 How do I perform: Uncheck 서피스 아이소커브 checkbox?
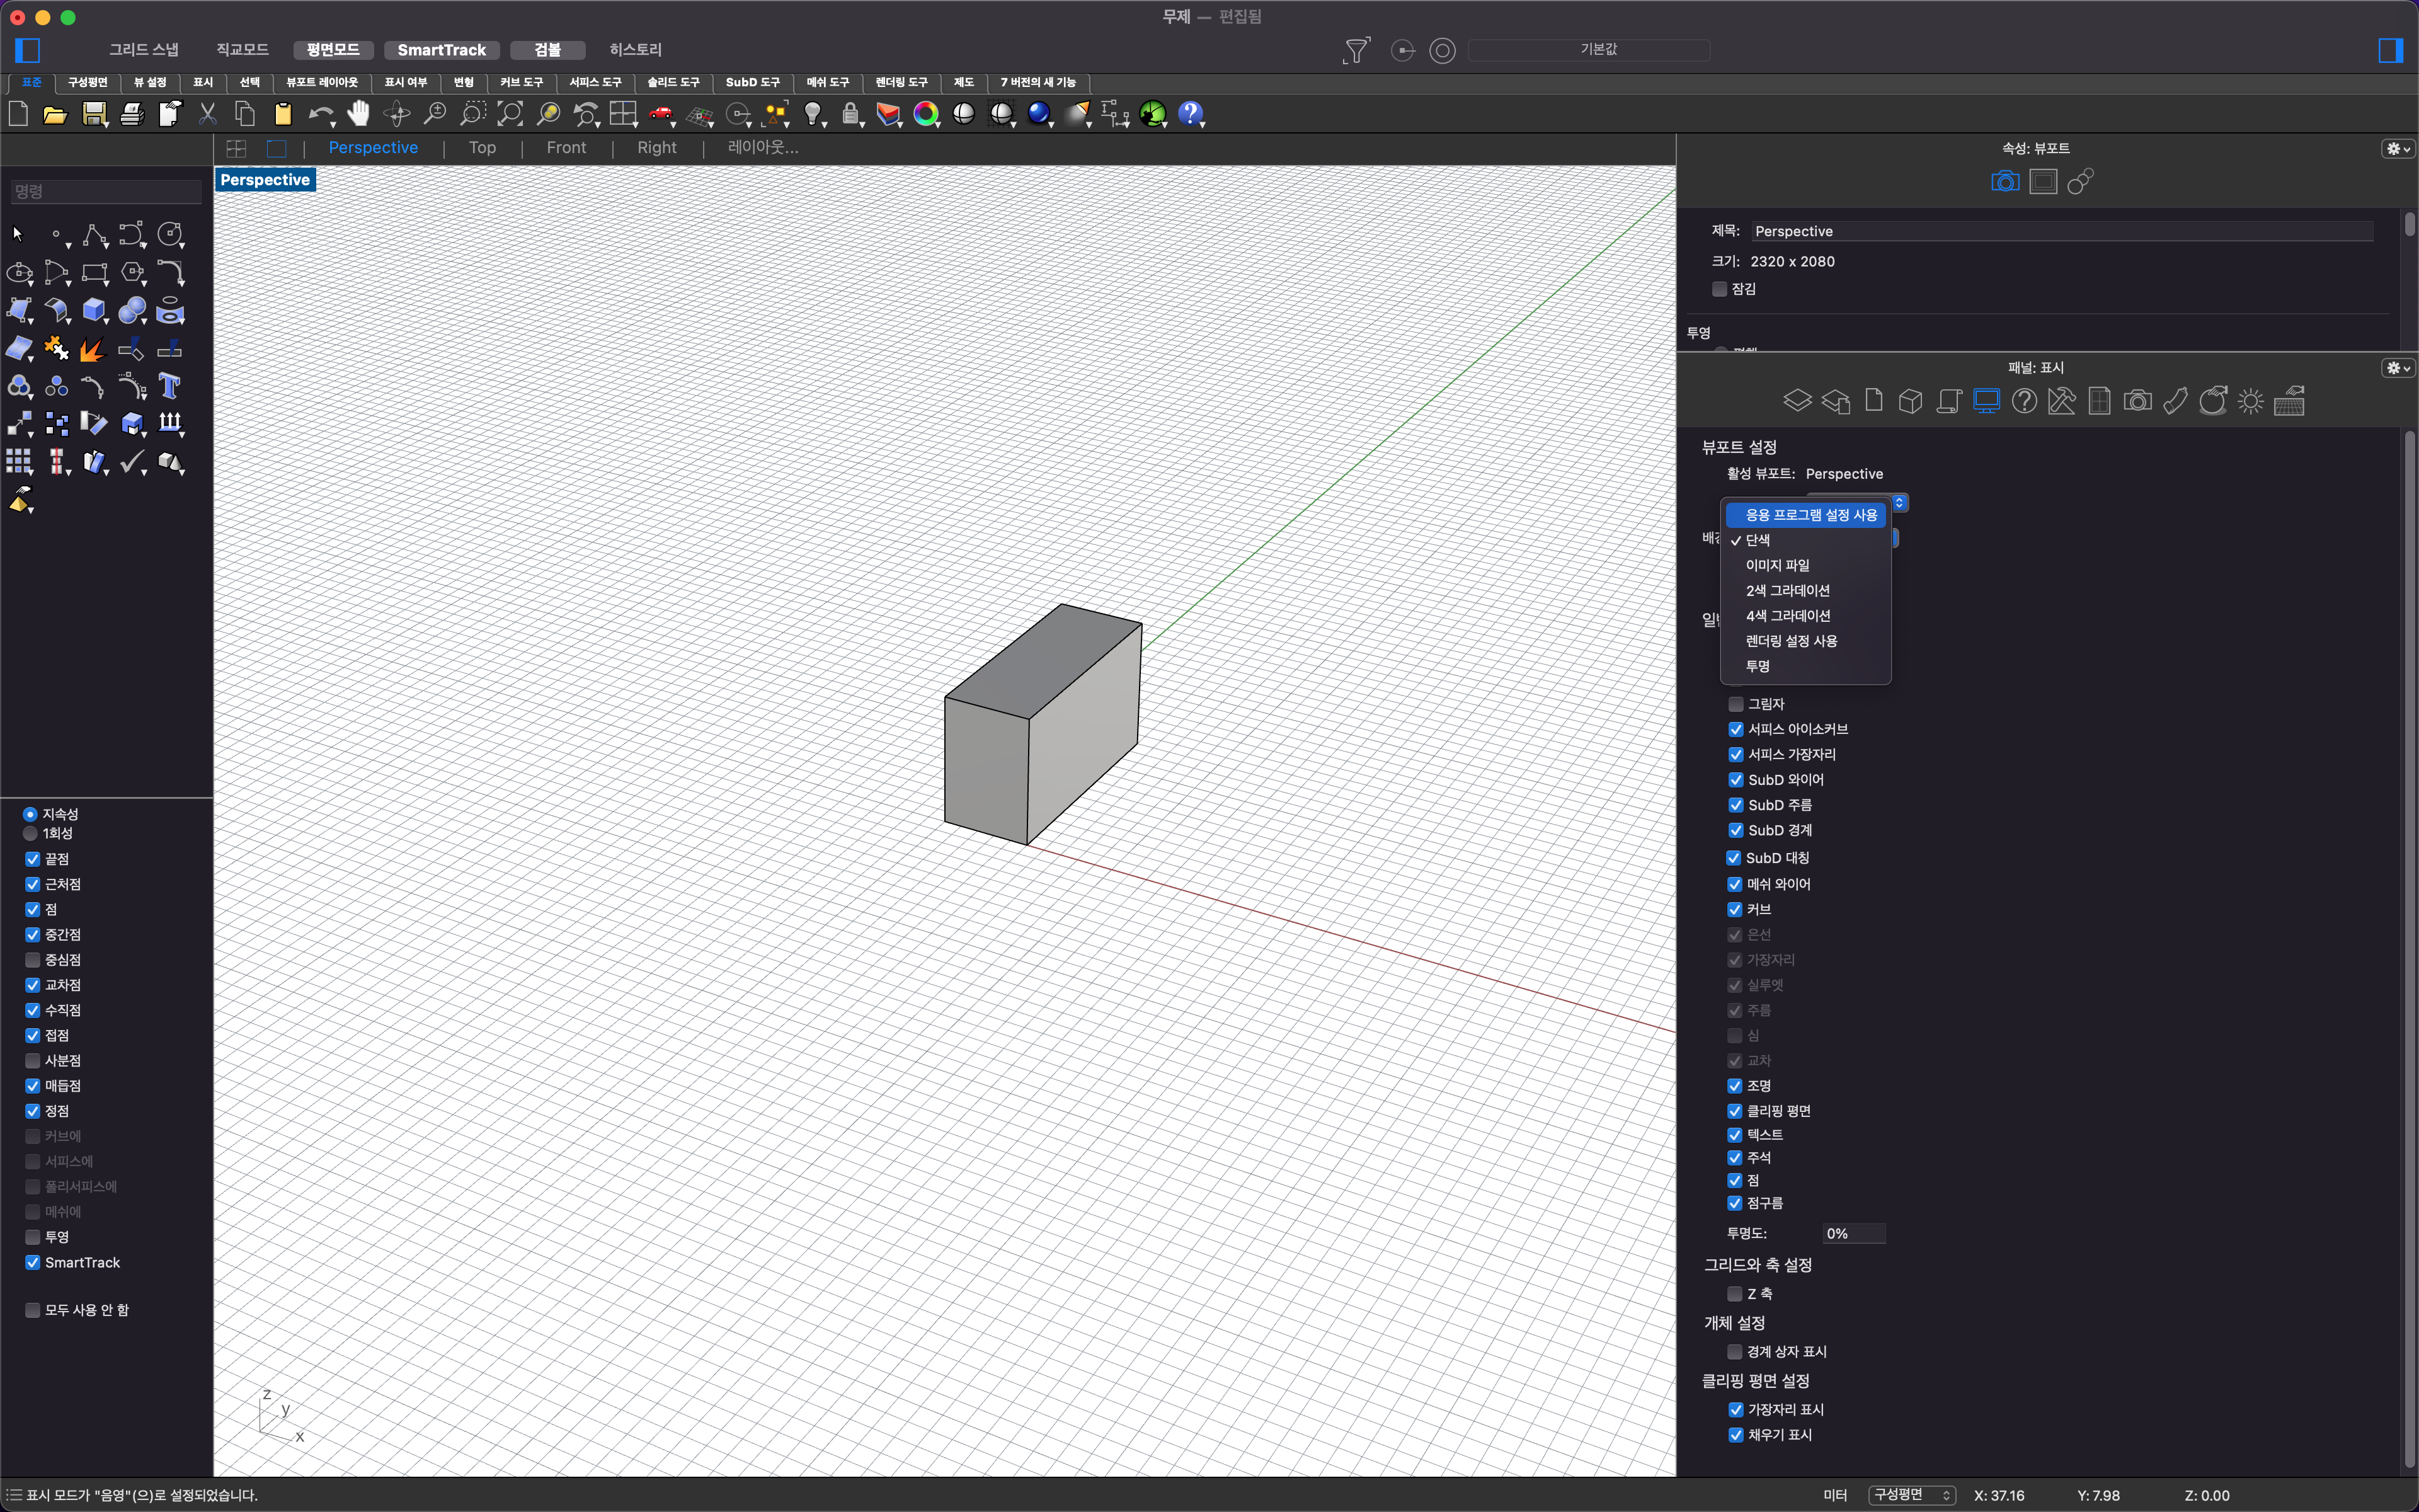tap(1736, 729)
